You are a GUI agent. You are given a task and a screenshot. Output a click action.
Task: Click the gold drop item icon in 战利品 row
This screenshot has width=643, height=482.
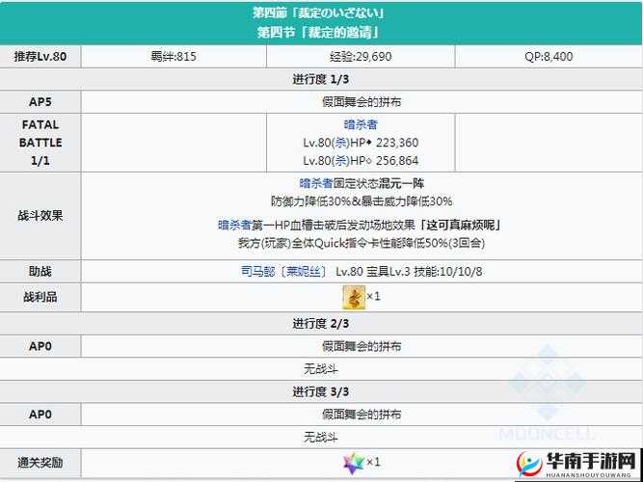coord(354,296)
